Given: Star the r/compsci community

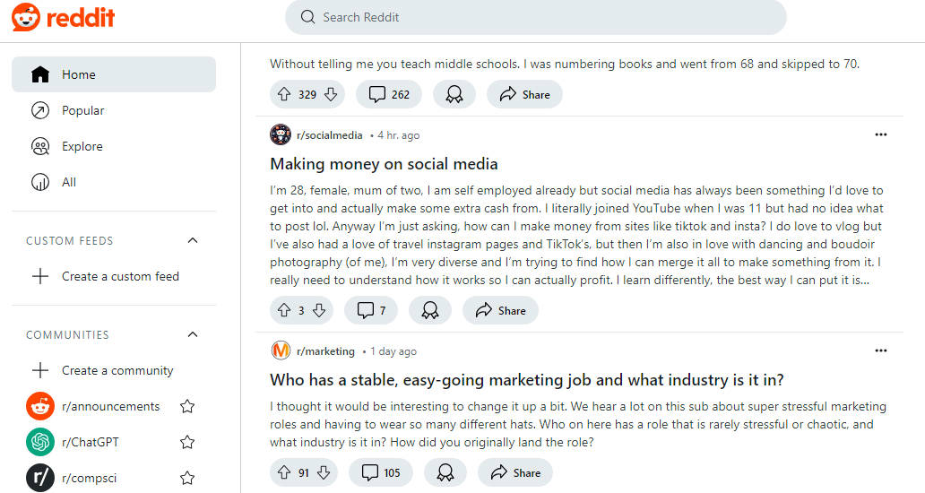Looking at the screenshot, I should click(187, 479).
